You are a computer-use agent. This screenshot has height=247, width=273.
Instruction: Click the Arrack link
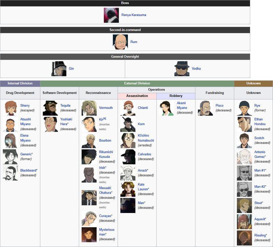[143, 171]
